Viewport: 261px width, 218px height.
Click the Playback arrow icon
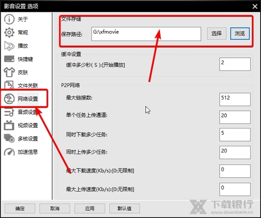coord(9,46)
